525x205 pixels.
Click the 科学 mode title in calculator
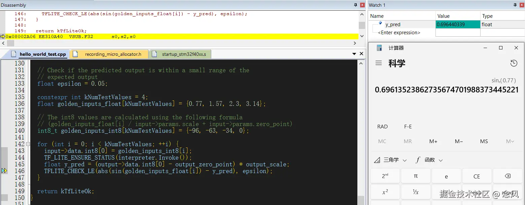tap(397, 63)
